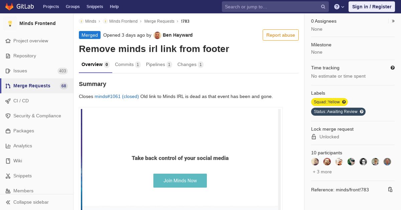
Task: Click the CI / CD rocket icon
Action: (8, 101)
